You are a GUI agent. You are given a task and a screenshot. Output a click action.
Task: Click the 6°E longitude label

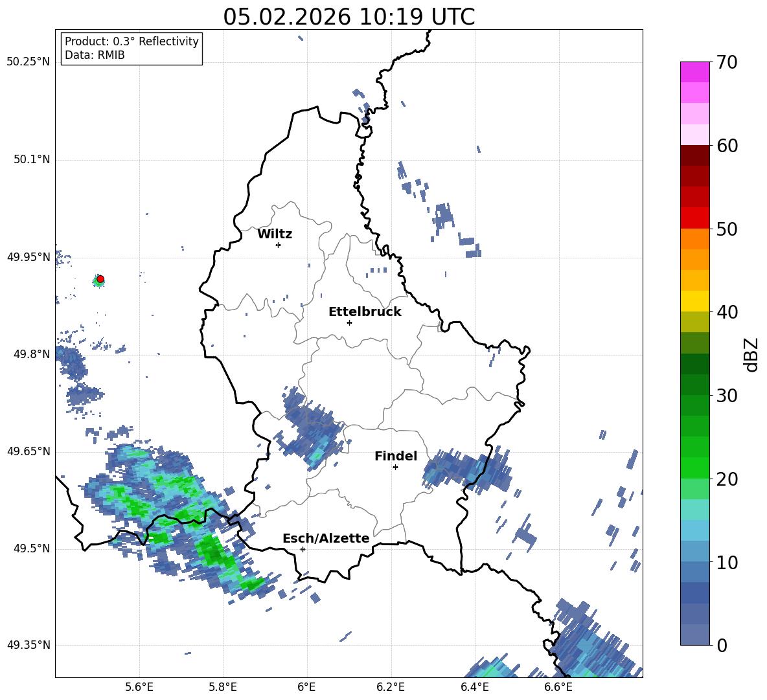[306, 688]
